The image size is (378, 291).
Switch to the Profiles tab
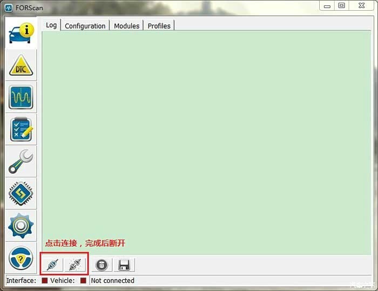click(159, 26)
